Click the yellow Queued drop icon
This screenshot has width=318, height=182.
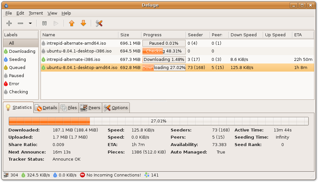click(x=6, y=67)
